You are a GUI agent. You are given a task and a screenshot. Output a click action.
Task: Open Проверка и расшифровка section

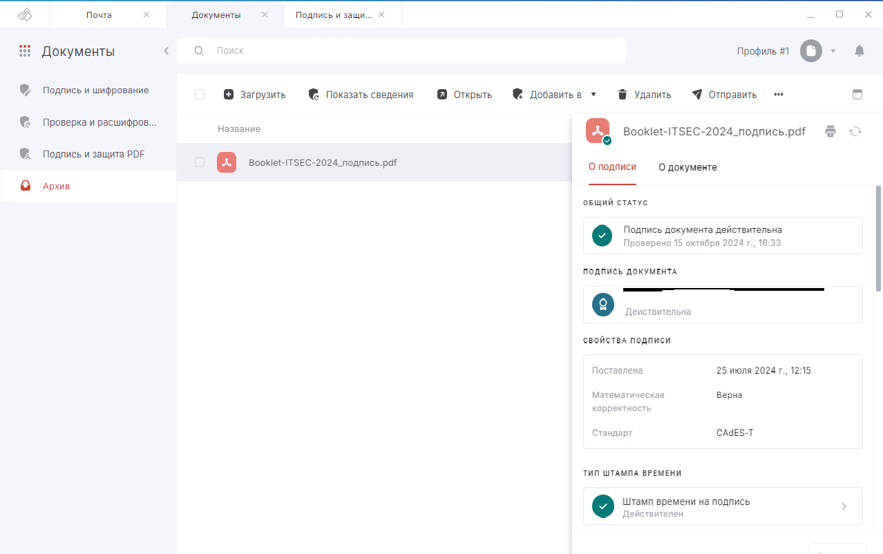[x=88, y=122]
